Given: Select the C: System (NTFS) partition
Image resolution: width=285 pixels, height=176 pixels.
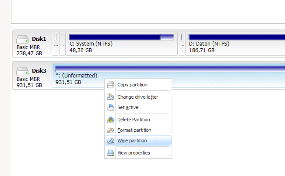Looking at the screenshot, I should coord(121,44).
